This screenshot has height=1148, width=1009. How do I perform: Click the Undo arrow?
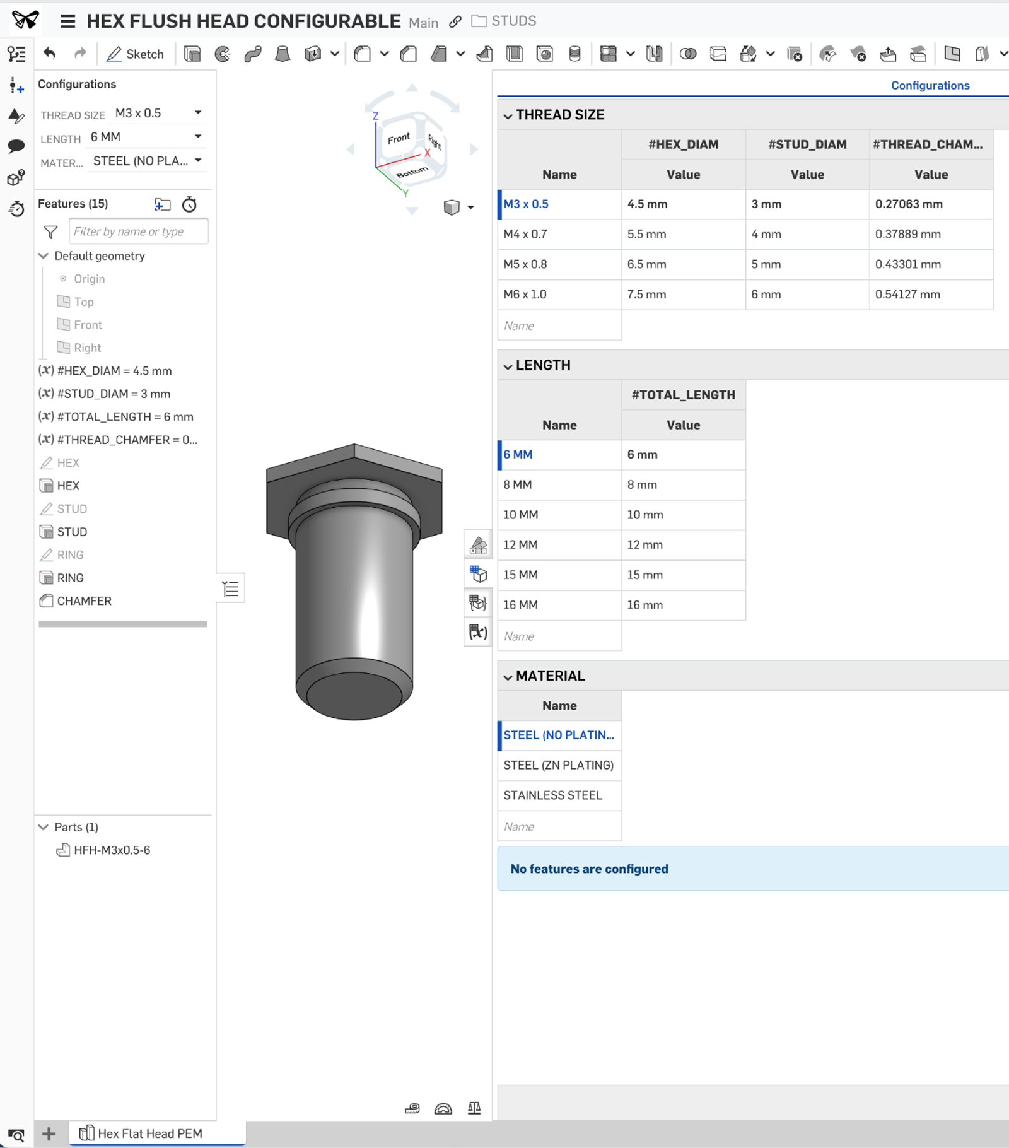click(50, 54)
